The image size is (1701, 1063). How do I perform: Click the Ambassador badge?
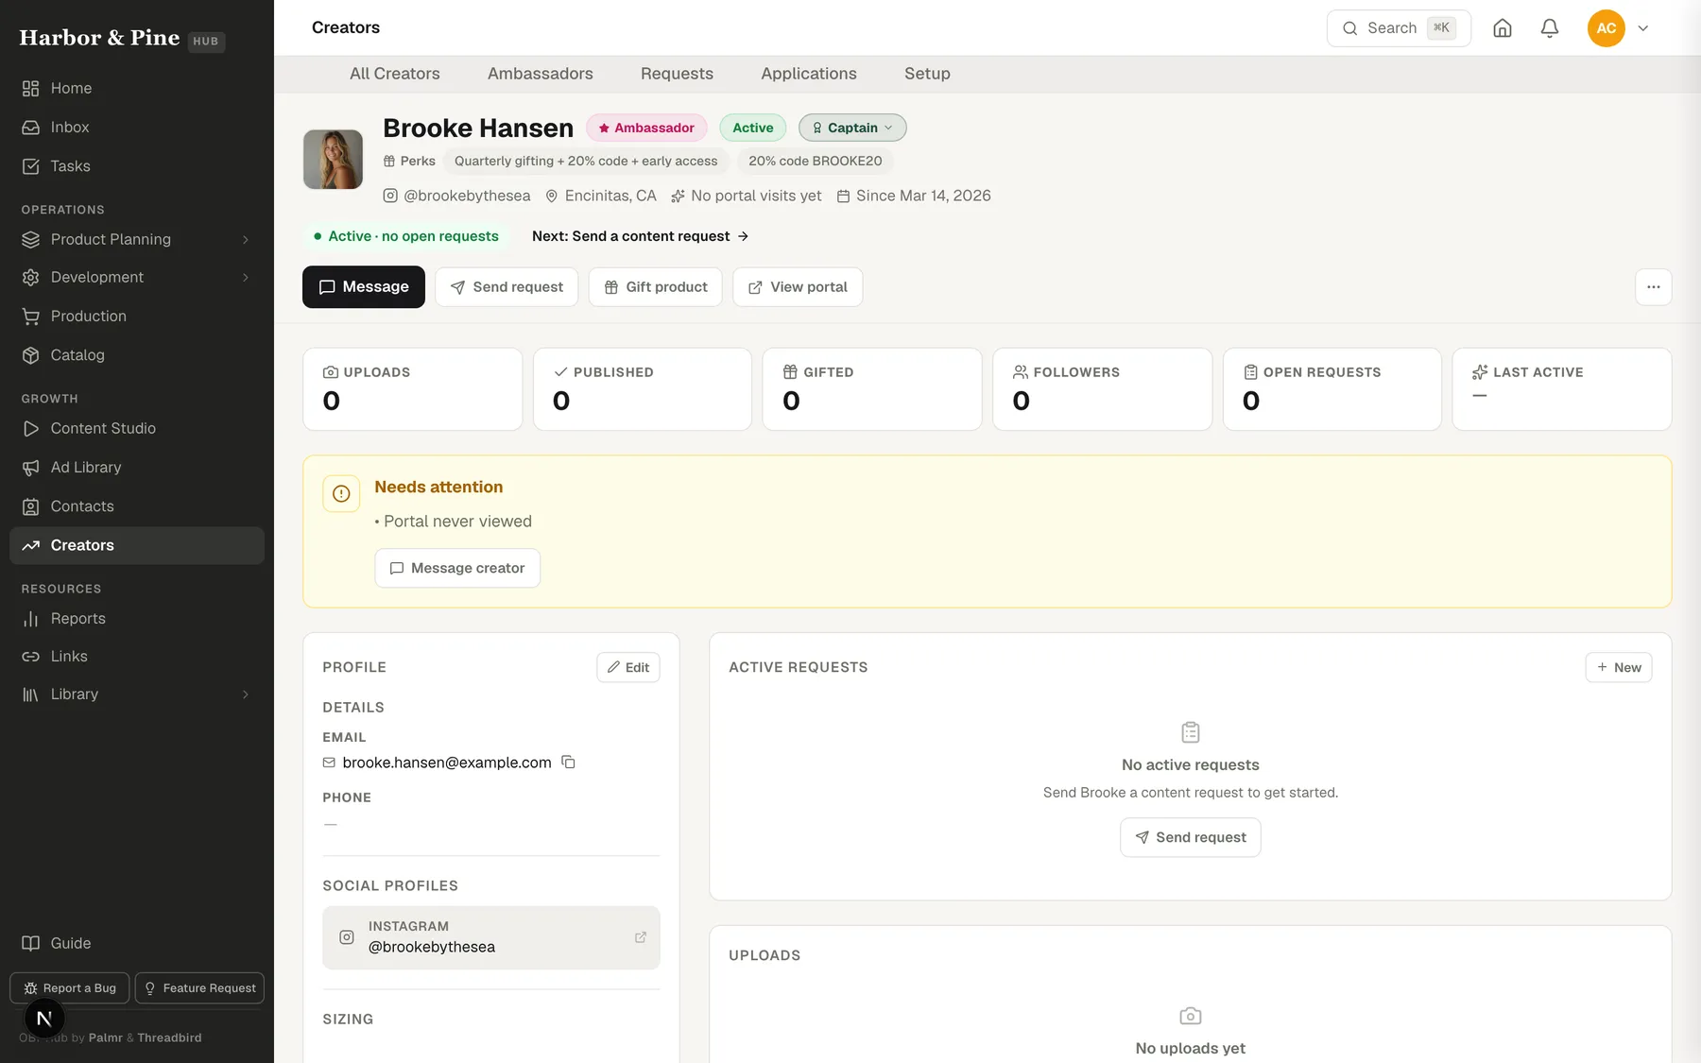point(646,128)
